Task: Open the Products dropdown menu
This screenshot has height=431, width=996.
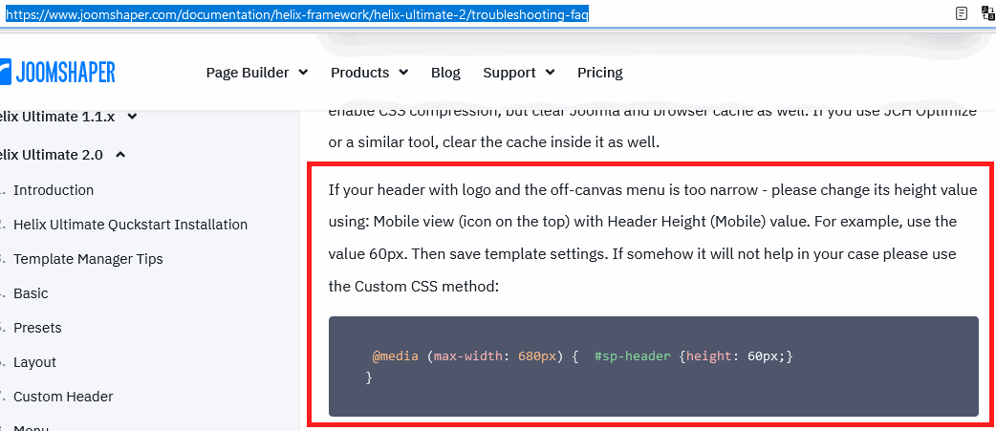Action: (369, 73)
